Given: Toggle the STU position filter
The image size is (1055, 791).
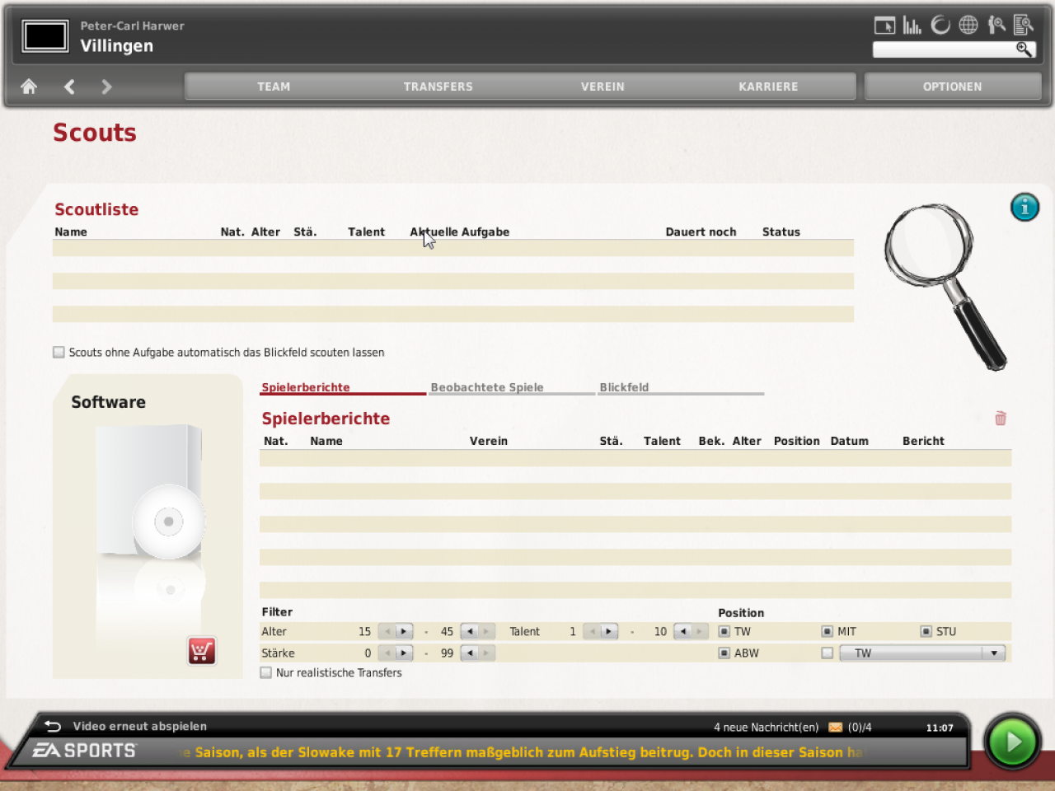Looking at the screenshot, I should click(926, 631).
